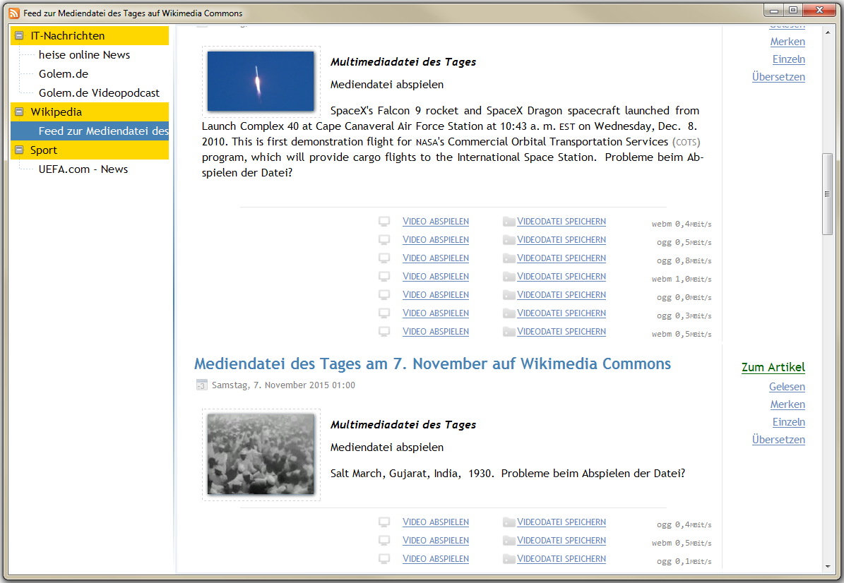Select the Wikipedia category label
The height and width of the screenshot is (583, 844).
pos(56,112)
